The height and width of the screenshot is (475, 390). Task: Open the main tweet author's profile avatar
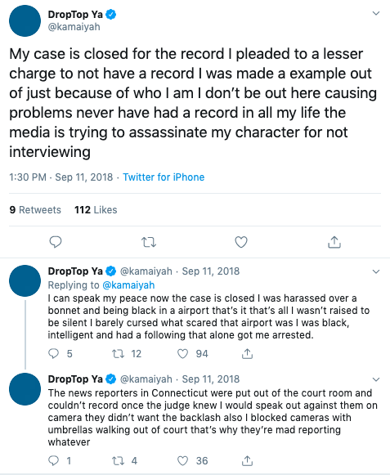pyautogui.click(x=25, y=20)
